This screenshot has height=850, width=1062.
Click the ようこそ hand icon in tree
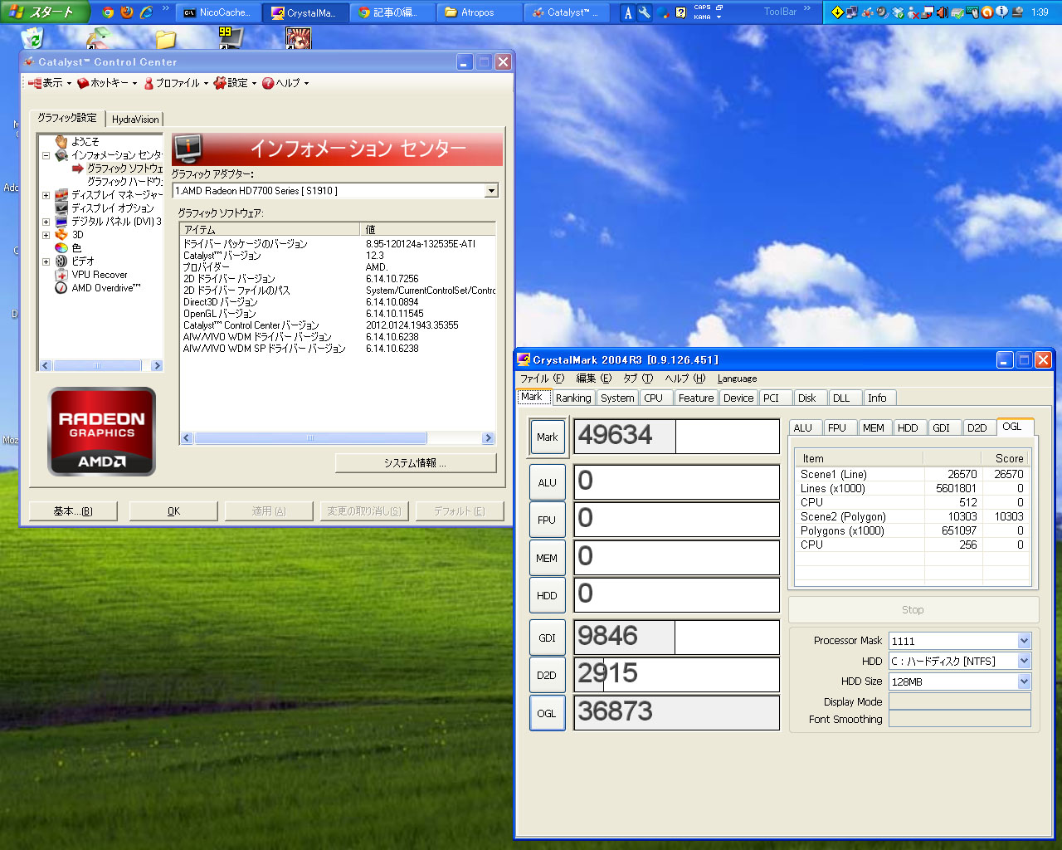click(61, 142)
